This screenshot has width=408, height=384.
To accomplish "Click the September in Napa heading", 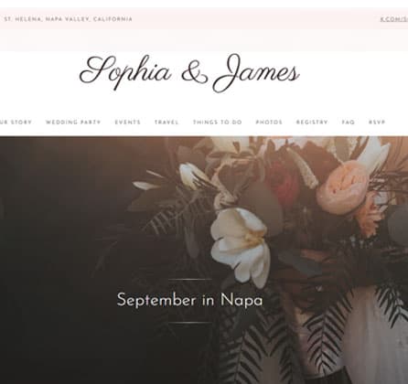I will tap(189, 300).
